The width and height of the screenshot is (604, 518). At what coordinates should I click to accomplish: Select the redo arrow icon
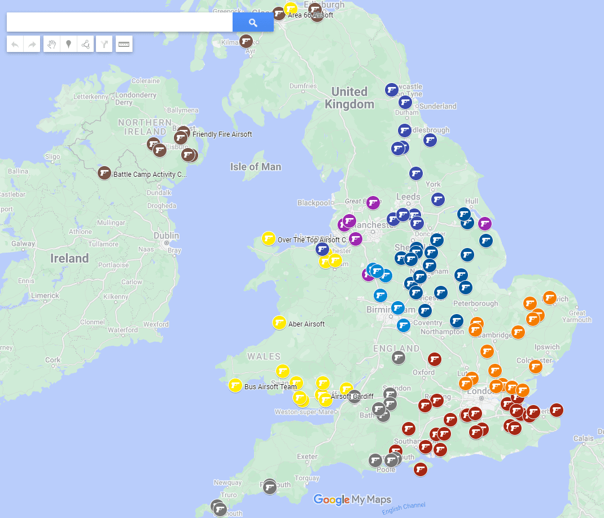coord(32,43)
